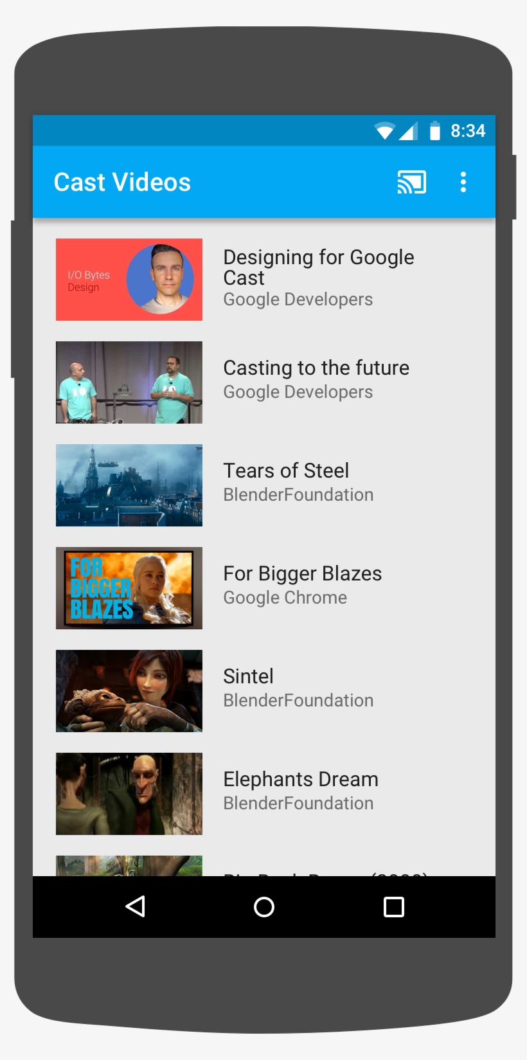527x1060 pixels.
Task: Select the Sintel video thumbnail
Action: click(129, 691)
